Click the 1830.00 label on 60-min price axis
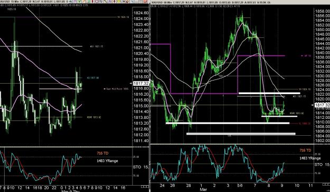The width and height of the screenshot is (330, 192). pos(323,76)
